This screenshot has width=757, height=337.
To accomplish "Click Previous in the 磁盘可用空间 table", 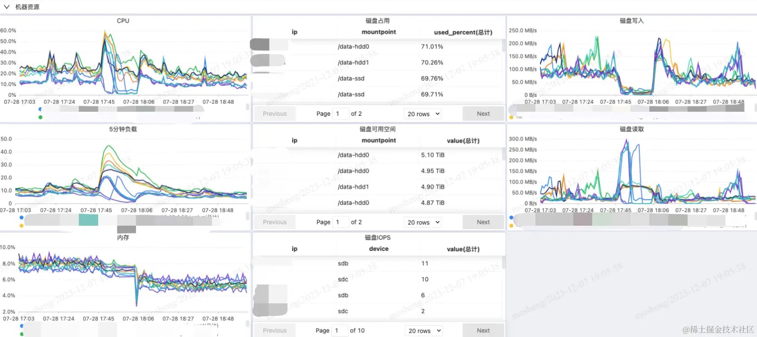I will coord(274,222).
